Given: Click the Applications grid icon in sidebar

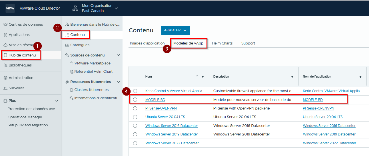Looking at the screenshot, I should [x=5, y=35].
